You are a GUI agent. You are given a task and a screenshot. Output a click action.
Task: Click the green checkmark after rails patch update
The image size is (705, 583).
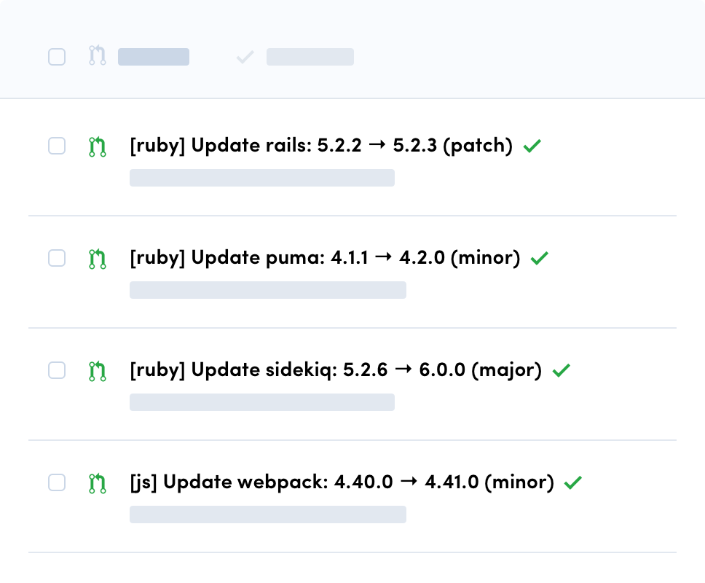pyautogui.click(x=532, y=146)
